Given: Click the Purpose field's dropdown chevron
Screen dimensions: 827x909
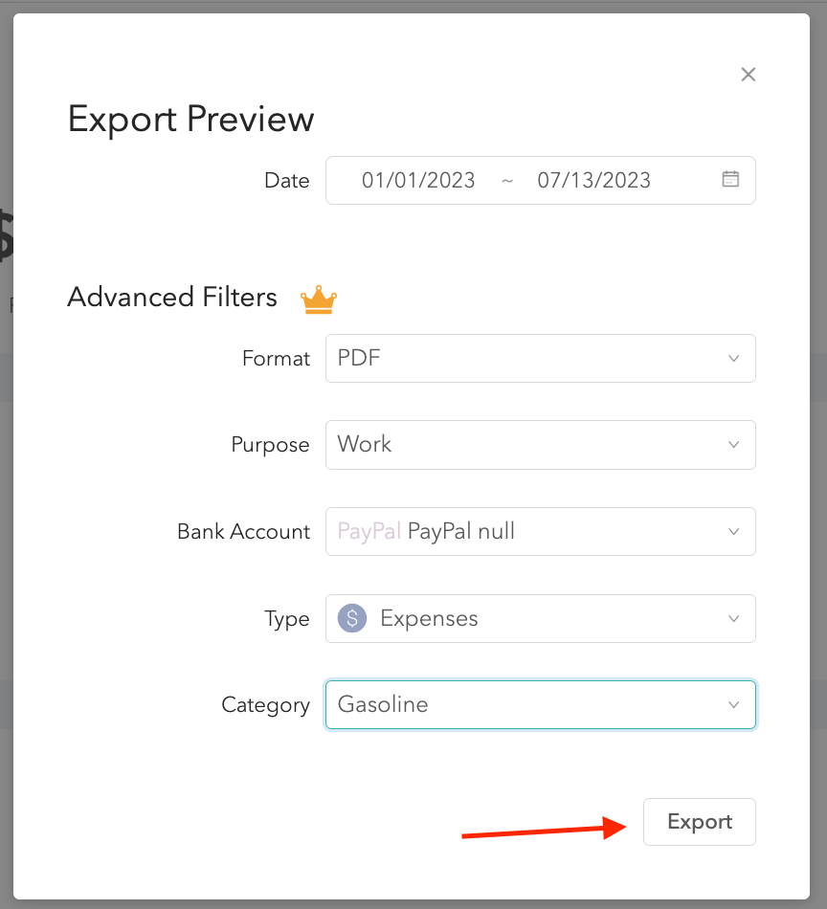Looking at the screenshot, I should tap(733, 444).
